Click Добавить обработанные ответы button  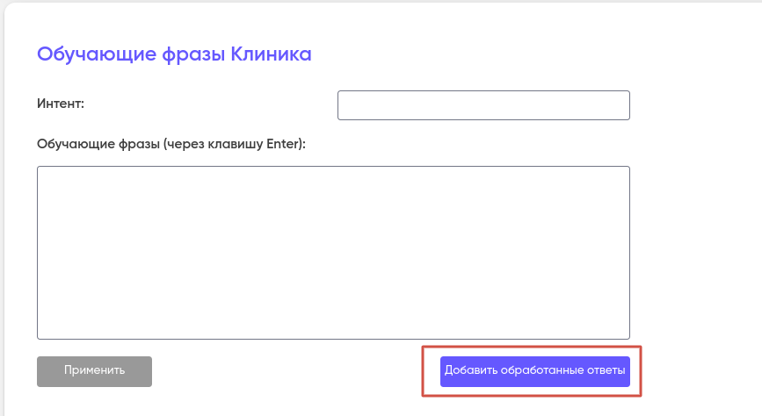[534, 371]
